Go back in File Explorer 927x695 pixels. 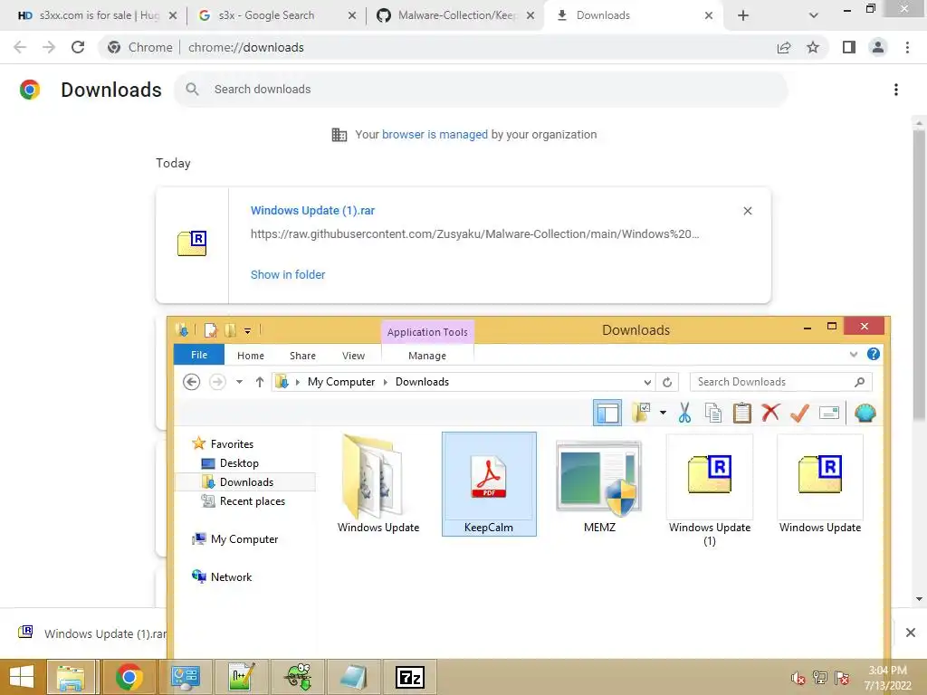(x=191, y=382)
